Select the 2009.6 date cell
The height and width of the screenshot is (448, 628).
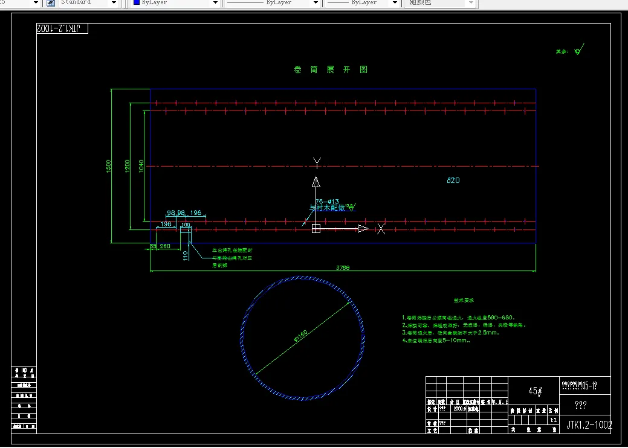tap(460, 409)
